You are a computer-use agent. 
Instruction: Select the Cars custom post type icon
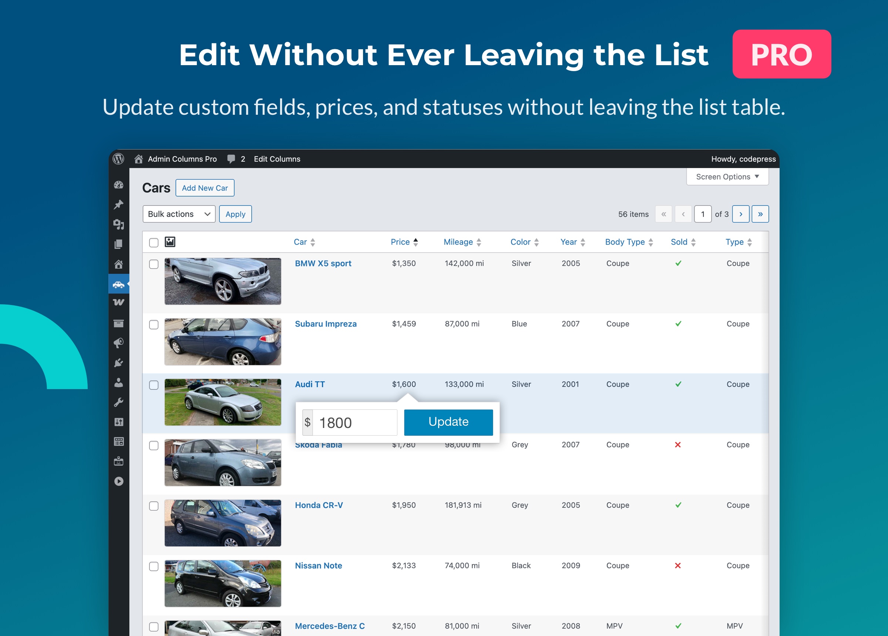118,284
